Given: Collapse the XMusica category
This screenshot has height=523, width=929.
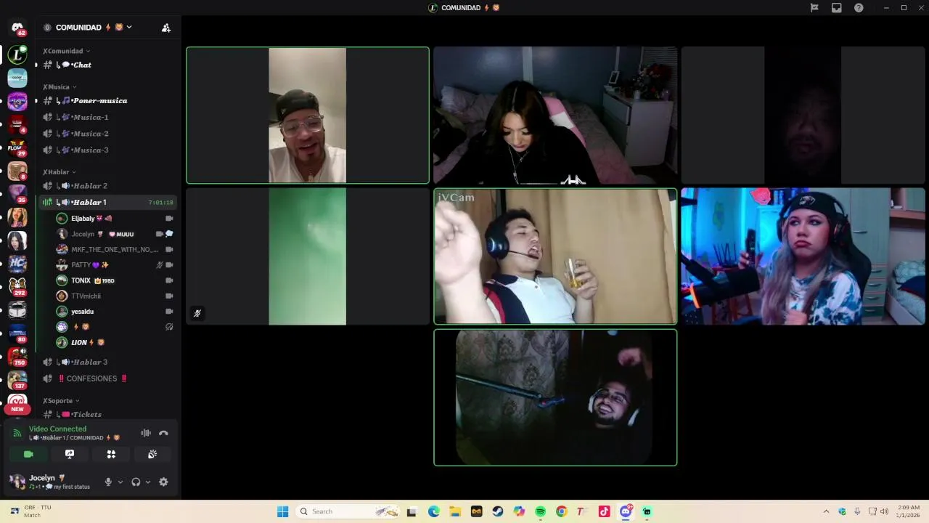Looking at the screenshot, I should point(60,87).
